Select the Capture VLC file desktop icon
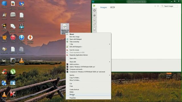 pyautogui.click(x=22, y=61)
